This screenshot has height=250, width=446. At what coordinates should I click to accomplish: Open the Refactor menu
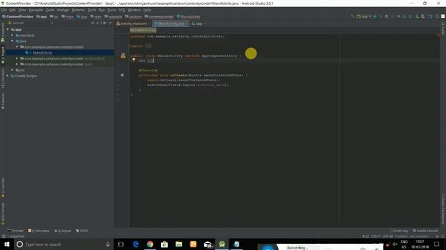[78, 10]
